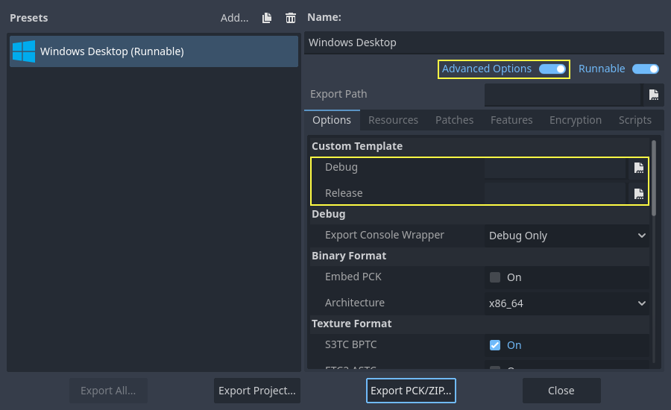The width and height of the screenshot is (671, 410).
Task: Toggle the Runnable switch
Action: (645, 69)
